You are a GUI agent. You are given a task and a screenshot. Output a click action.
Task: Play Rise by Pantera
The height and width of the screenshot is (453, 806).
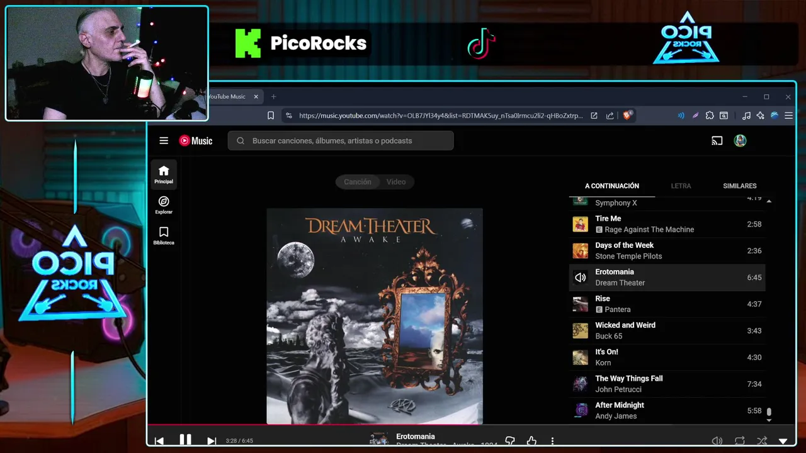667,304
